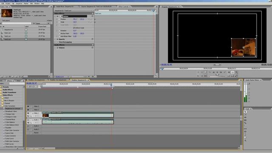Screen dimensions: 272x153
Task: Hide Video 3 track with eye toggle
Action: coord(28,106)
